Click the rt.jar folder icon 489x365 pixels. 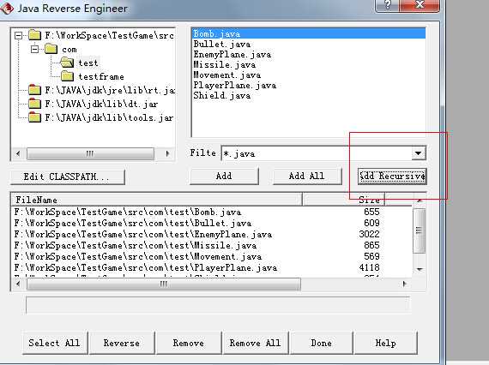point(34,90)
